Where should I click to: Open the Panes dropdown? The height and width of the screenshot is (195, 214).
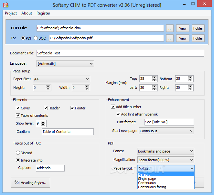(x=166, y=151)
